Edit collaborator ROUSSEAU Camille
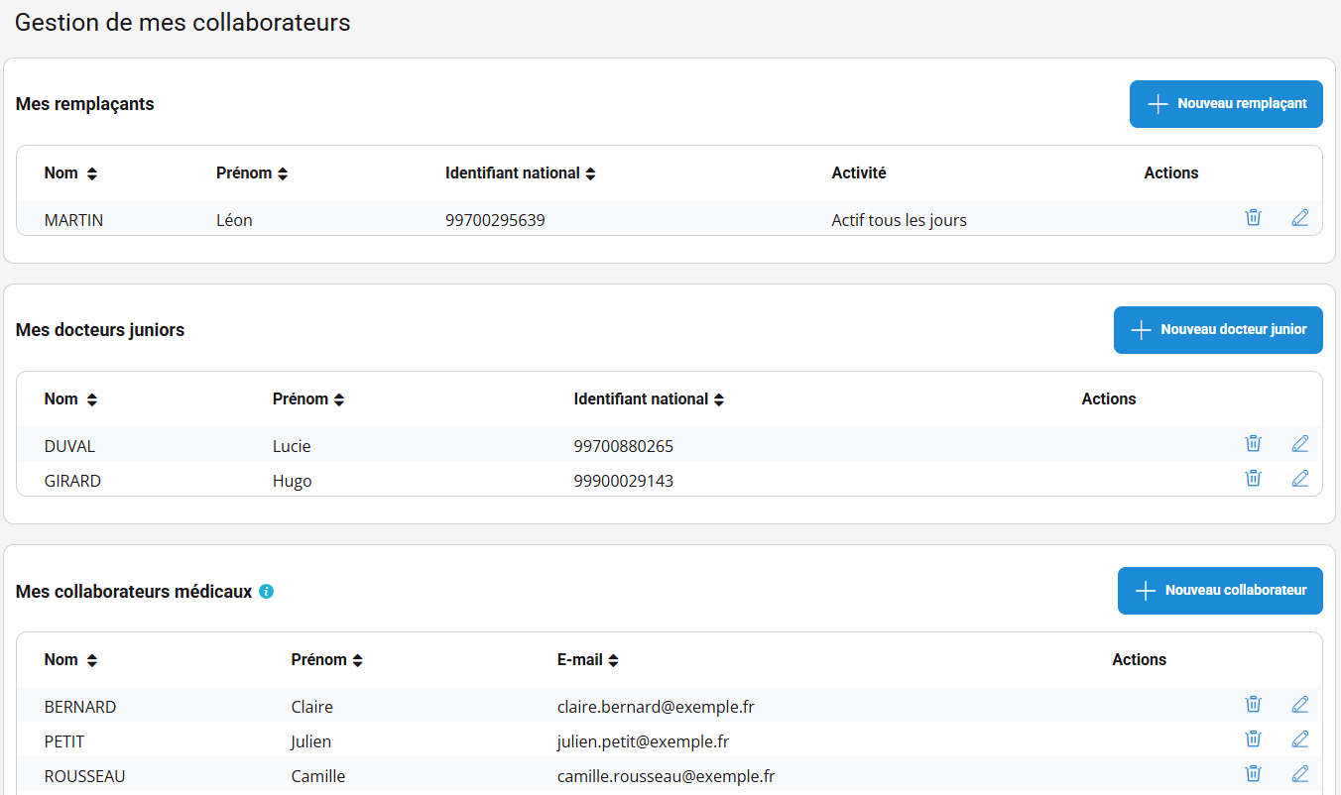The width and height of the screenshot is (1341, 795). point(1300,773)
